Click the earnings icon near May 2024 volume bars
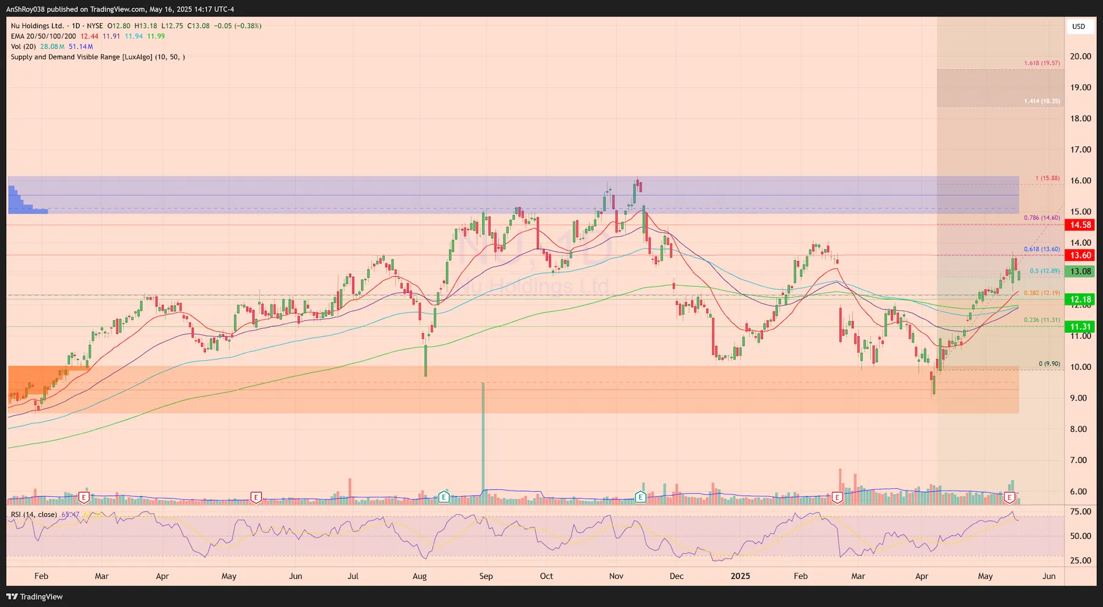This screenshot has width=1103, height=607. pyautogui.click(x=256, y=497)
